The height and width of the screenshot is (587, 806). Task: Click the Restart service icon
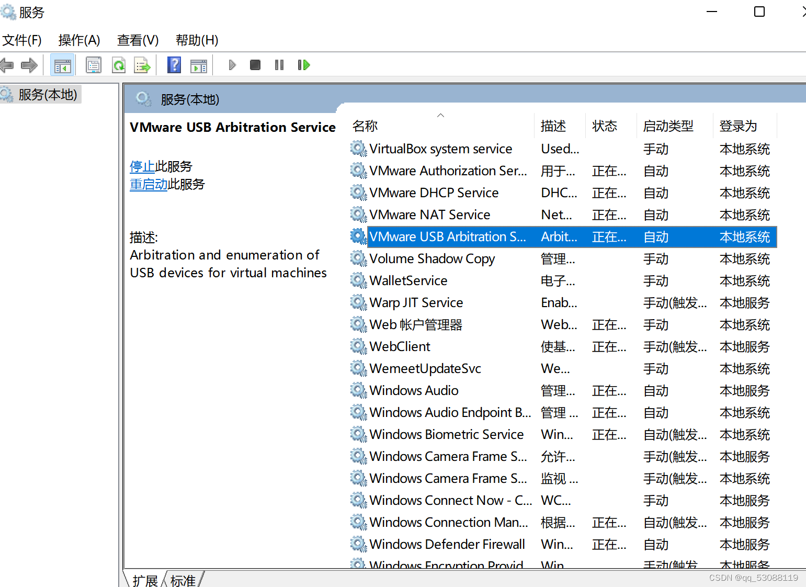[x=304, y=65]
